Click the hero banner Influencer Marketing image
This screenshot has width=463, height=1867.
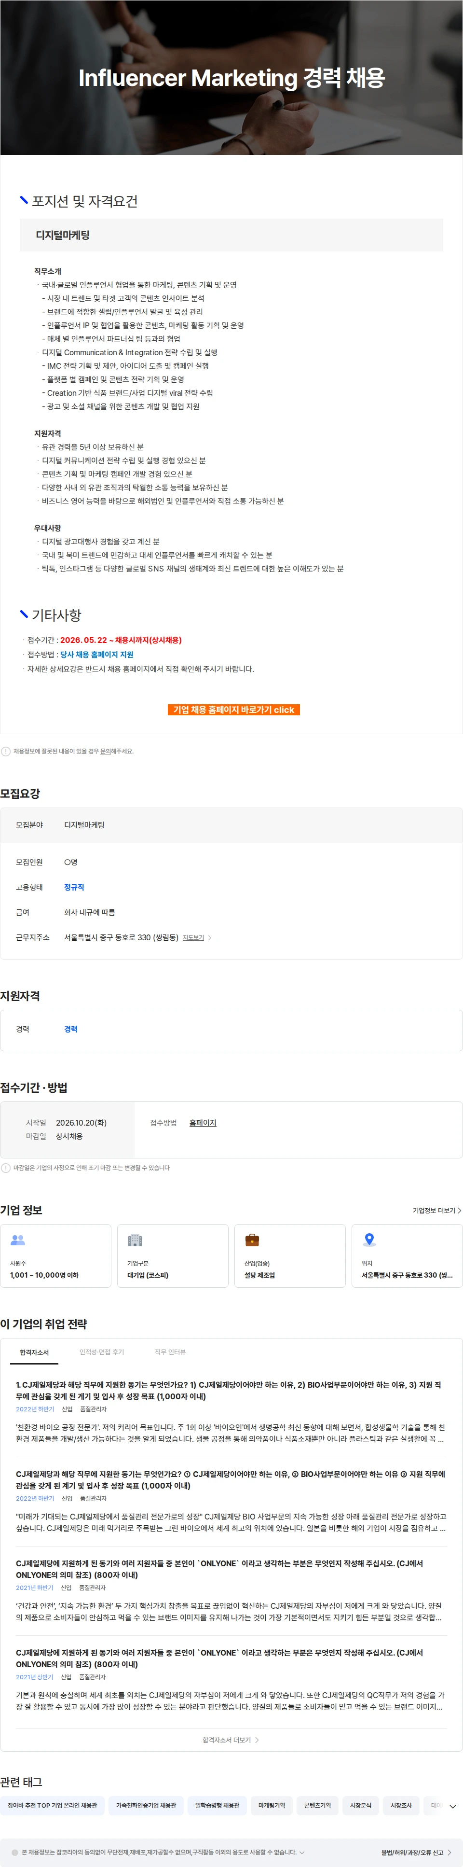231,77
